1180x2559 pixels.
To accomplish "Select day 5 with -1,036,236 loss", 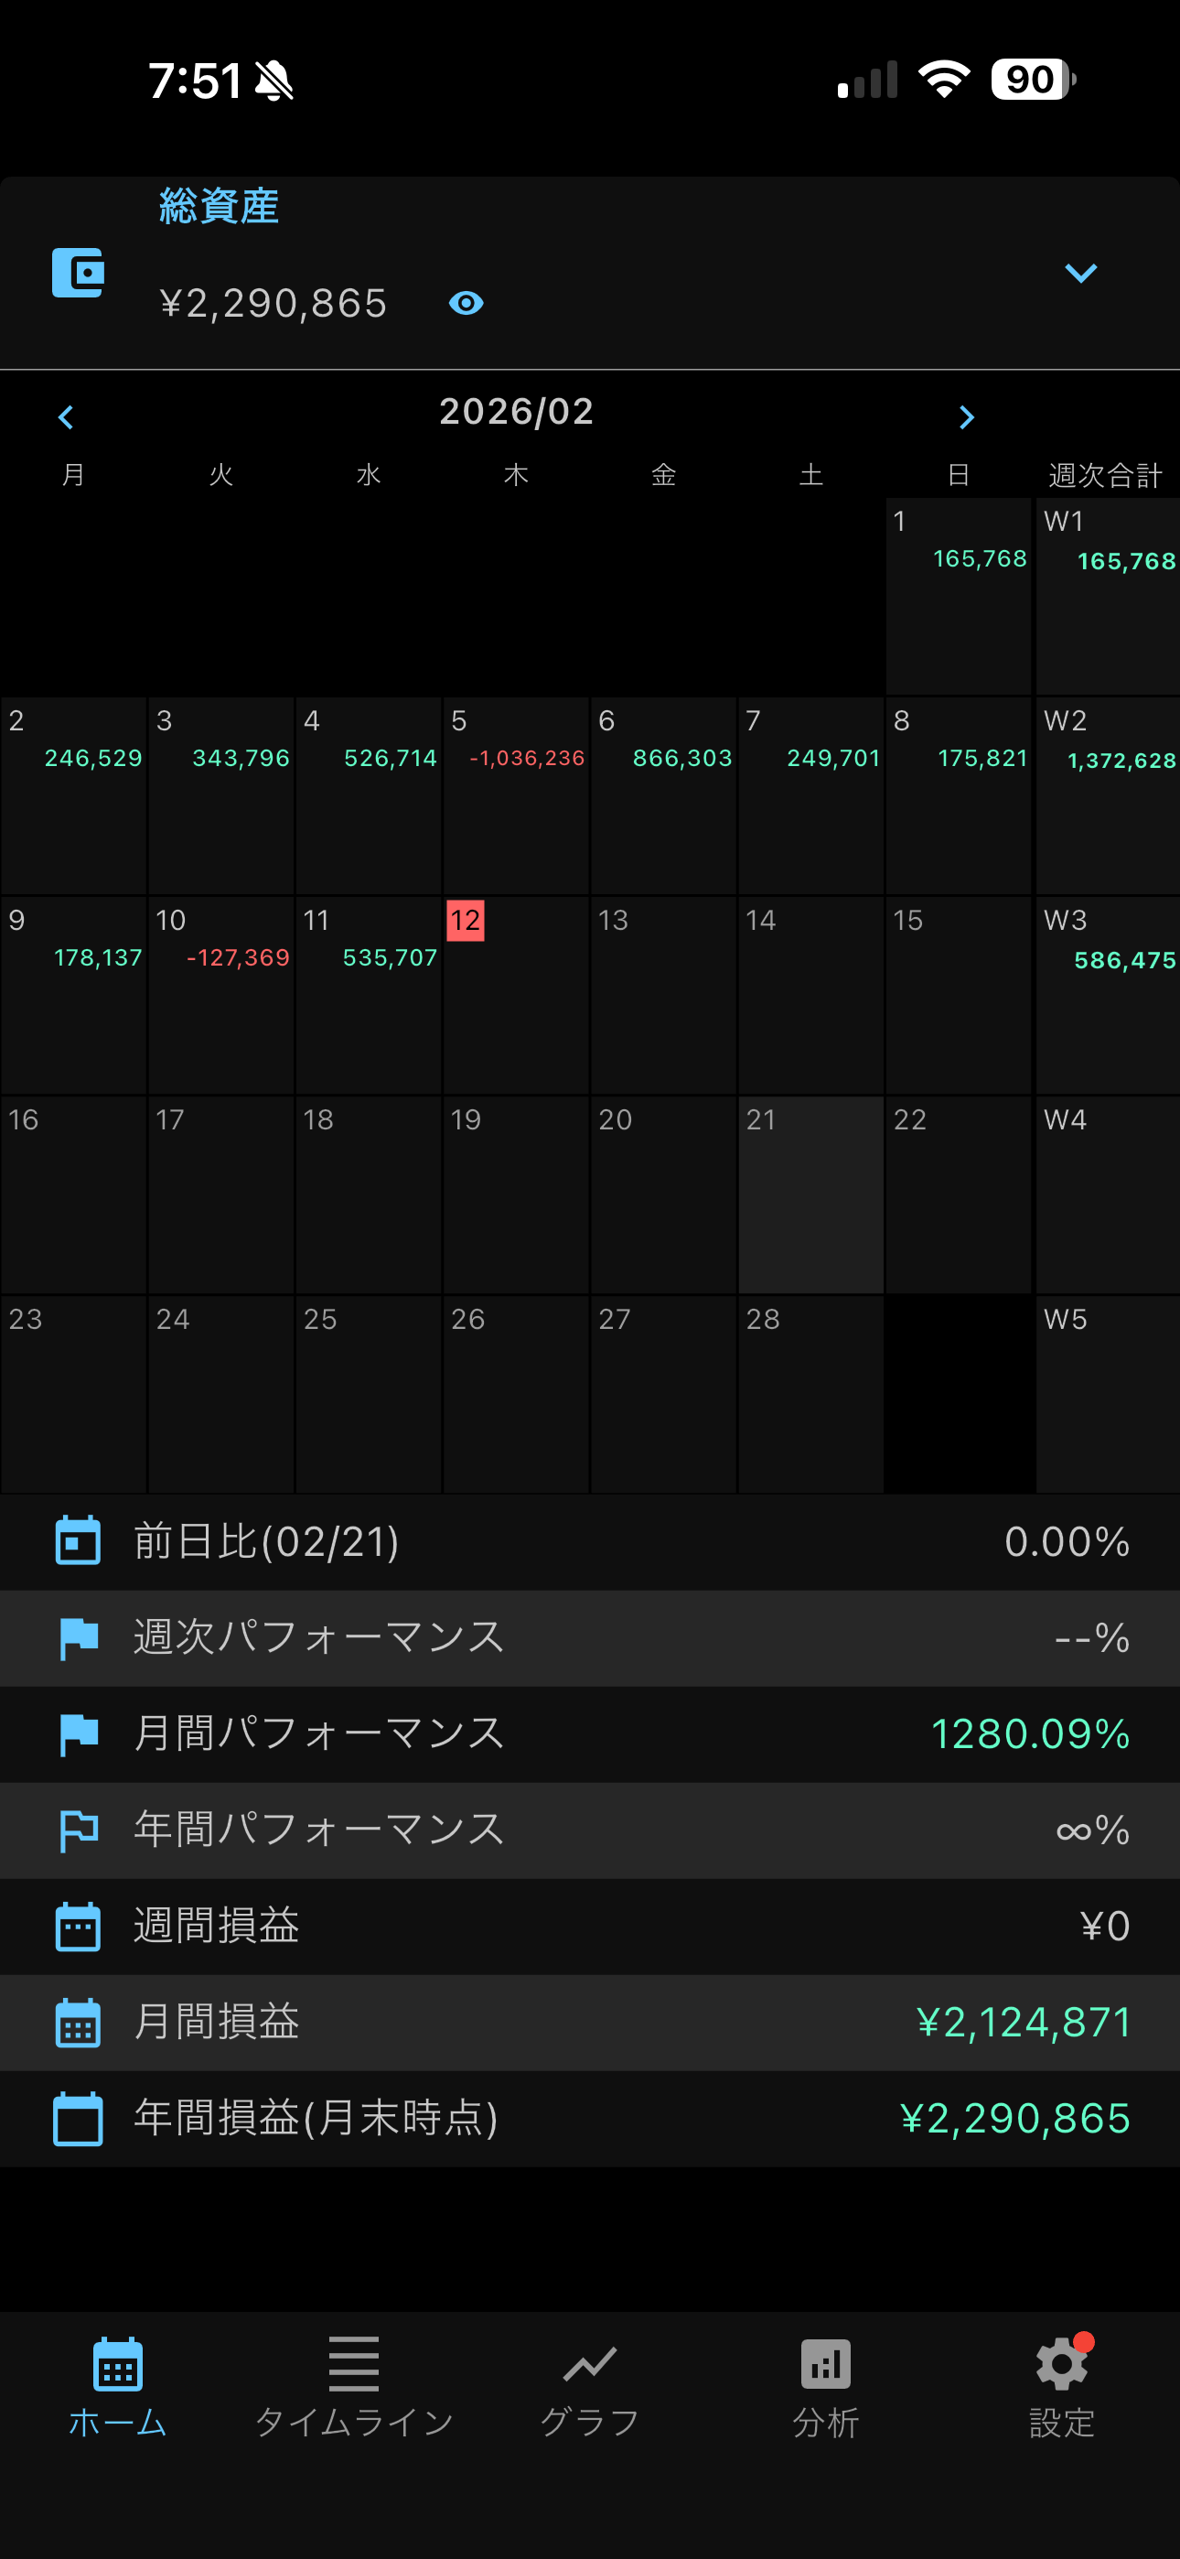I will (517, 794).
